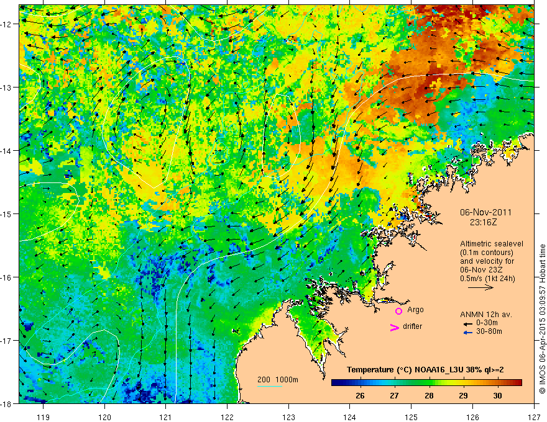Click the 'ANMN 12h av.' label
The image size is (547, 422).
[486, 315]
